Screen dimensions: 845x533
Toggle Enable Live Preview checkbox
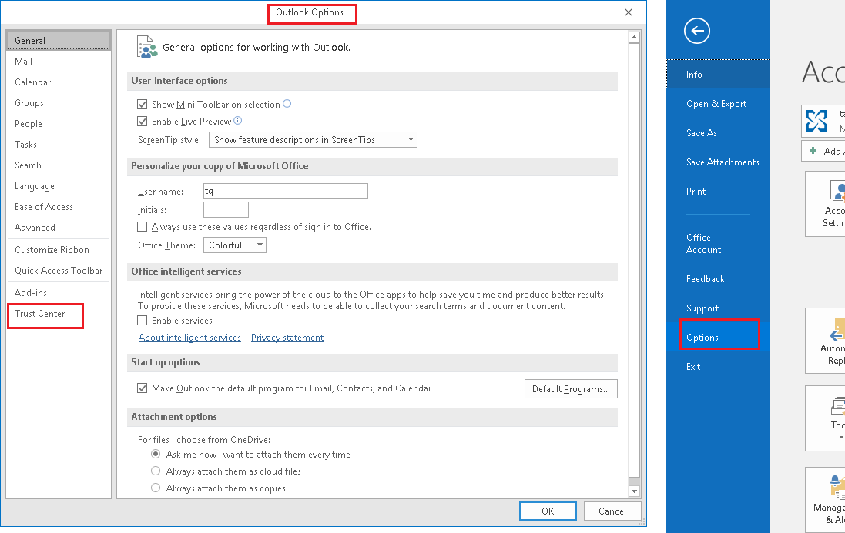click(143, 121)
